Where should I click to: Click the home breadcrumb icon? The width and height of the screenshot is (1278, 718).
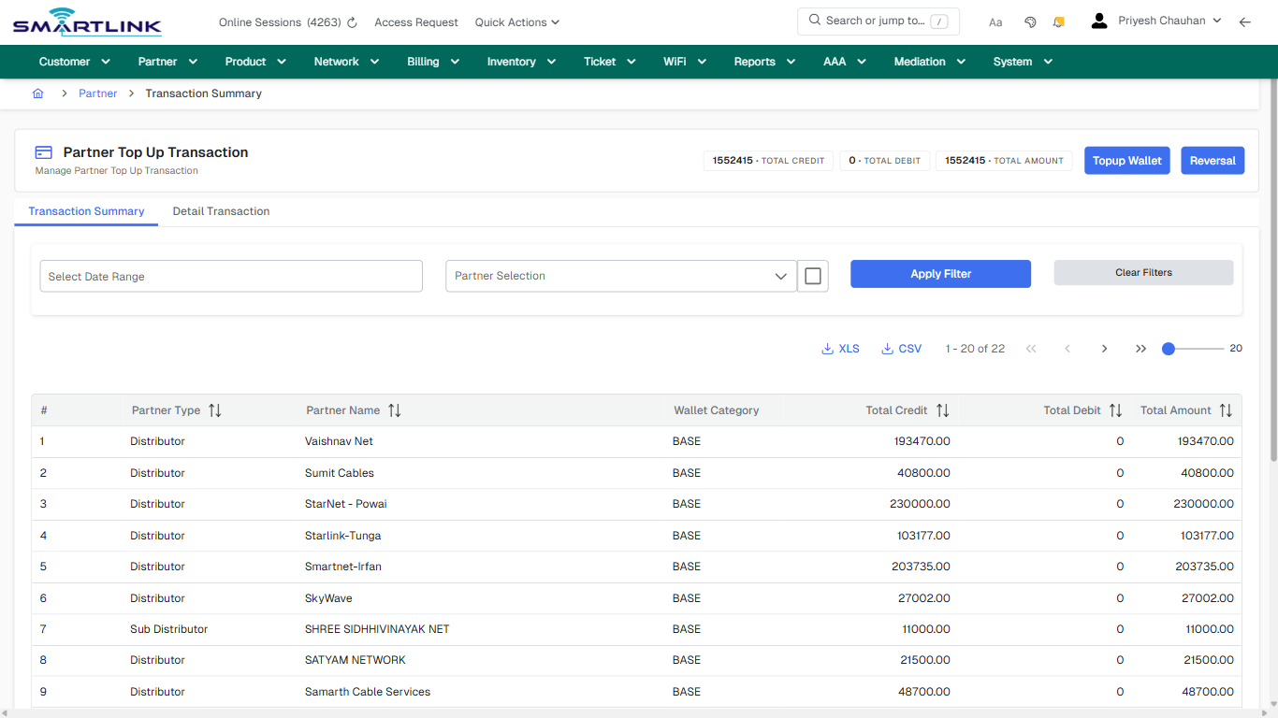point(37,93)
